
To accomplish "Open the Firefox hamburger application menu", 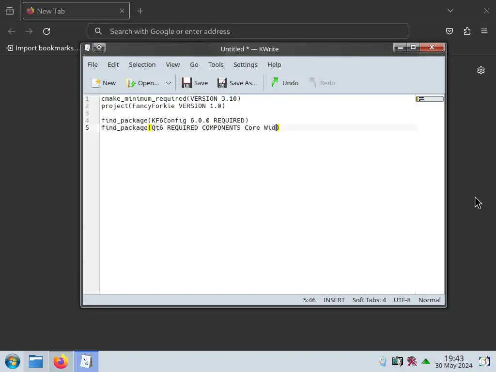I will (484, 31).
